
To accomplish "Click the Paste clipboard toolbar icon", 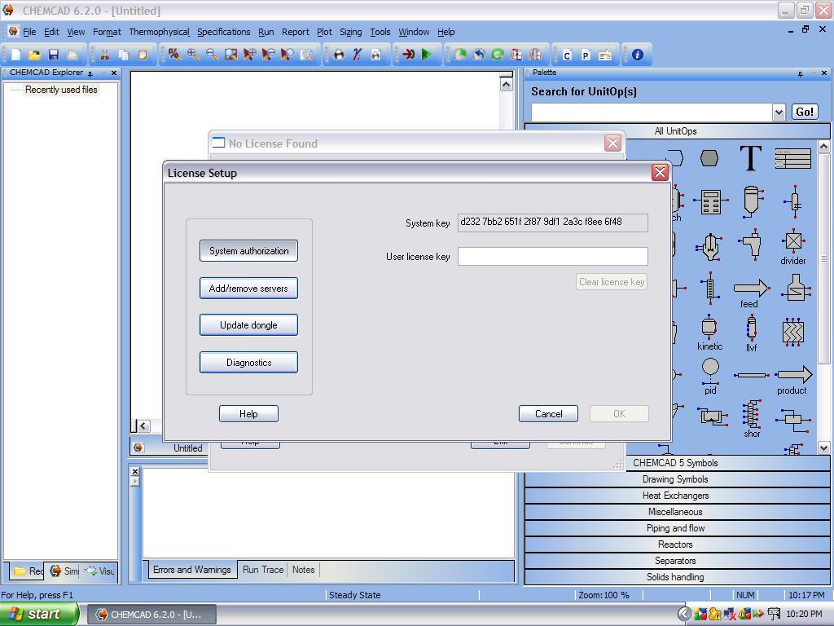I will tap(143, 55).
